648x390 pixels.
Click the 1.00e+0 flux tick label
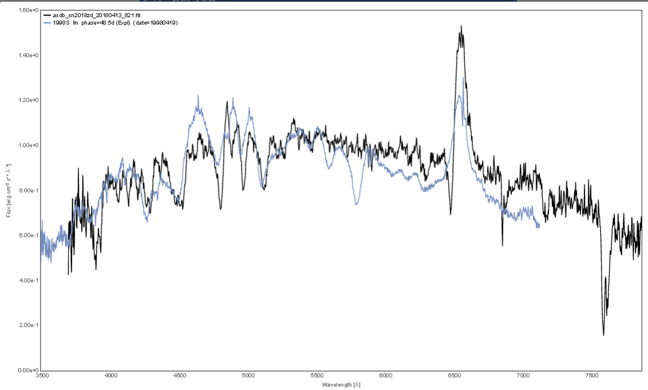coord(29,145)
